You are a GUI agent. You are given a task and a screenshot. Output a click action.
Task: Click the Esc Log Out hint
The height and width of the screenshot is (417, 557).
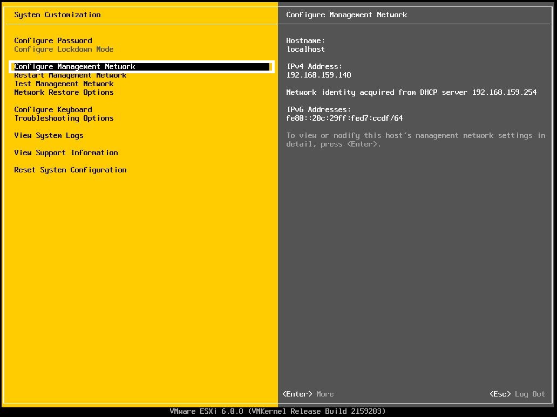pyautogui.click(x=515, y=394)
